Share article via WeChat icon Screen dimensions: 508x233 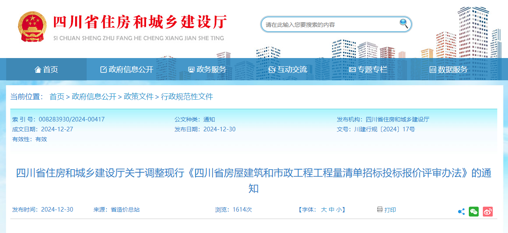tap(474, 212)
